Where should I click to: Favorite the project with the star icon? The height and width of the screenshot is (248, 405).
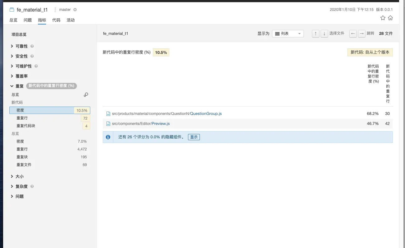click(383, 18)
